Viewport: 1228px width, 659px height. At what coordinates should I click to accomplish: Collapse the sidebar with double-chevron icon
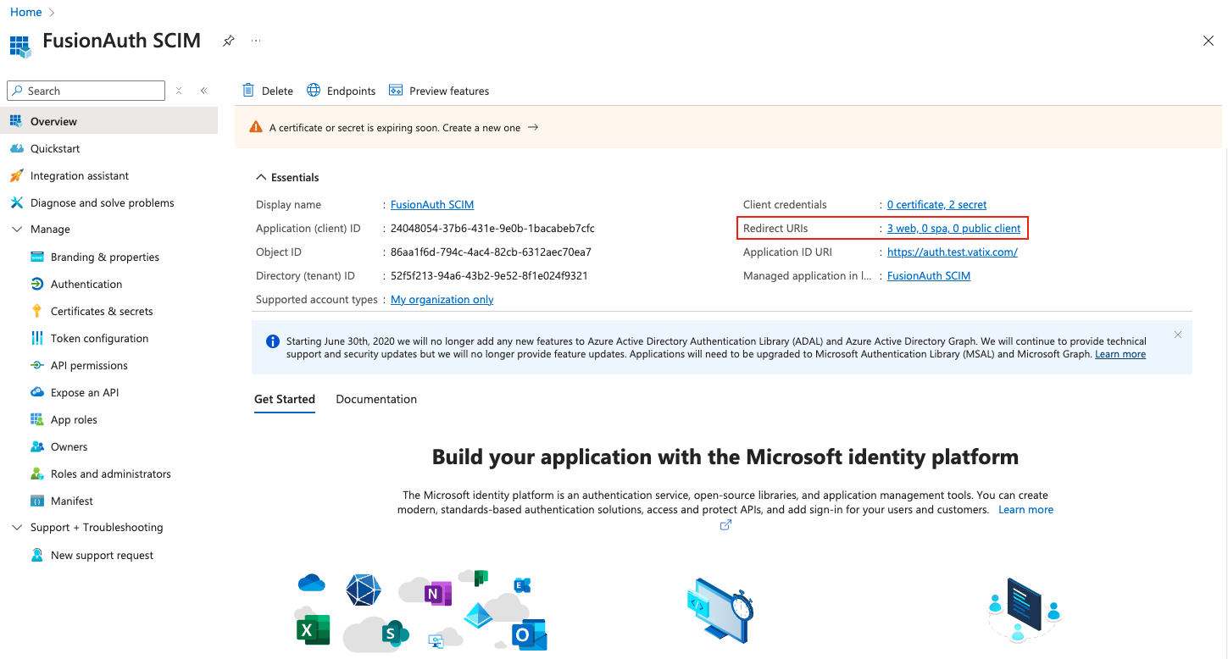(x=203, y=91)
